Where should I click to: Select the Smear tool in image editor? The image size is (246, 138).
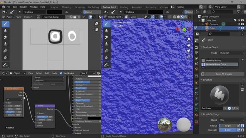click(5, 37)
